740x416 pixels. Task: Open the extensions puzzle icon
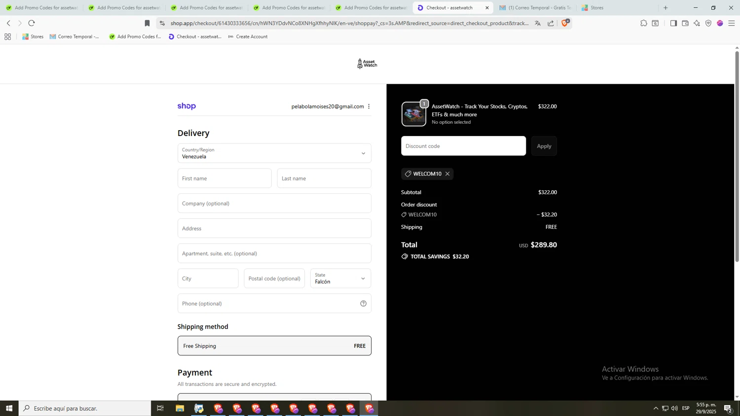[644, 23]
